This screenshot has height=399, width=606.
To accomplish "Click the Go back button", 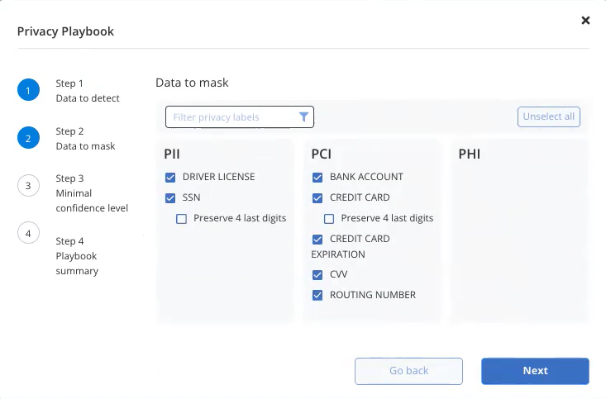I will tap(408, 371).
